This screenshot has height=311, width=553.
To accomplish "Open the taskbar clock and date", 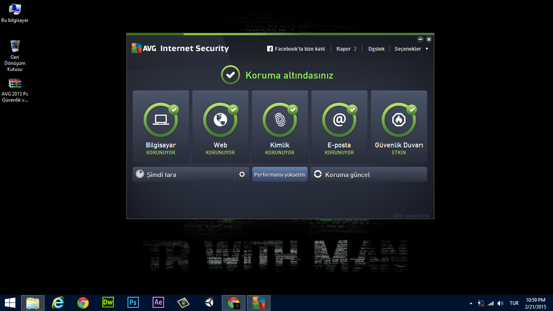I will 536,303.
